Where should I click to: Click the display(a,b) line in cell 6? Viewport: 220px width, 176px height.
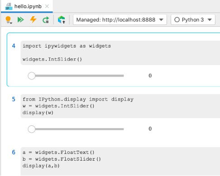[41, 166]
